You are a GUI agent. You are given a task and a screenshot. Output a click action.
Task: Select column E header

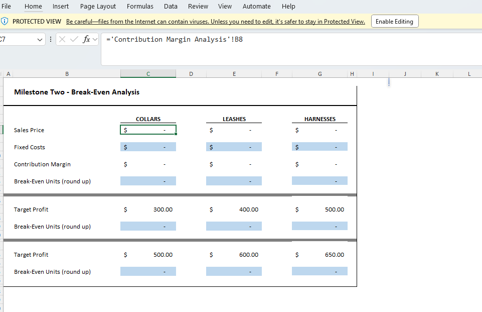pos(234,74)
